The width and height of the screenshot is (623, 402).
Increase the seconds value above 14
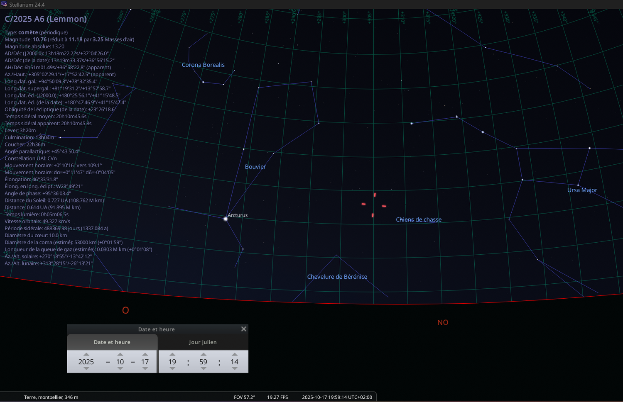pos(235,354)
